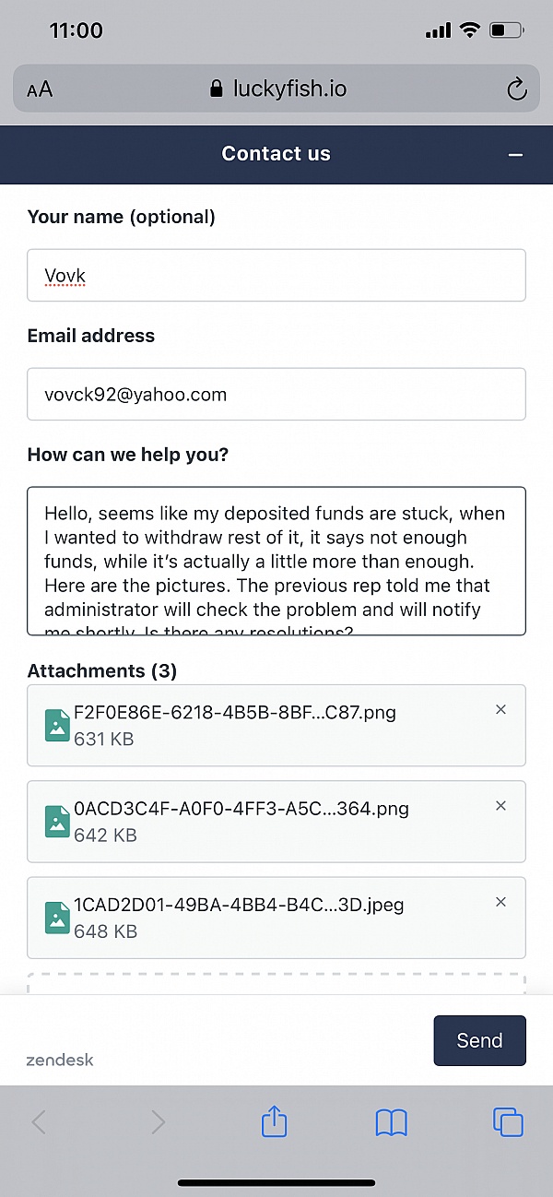Viewport: 553px width, 1197px height.
Task: Tap the add attachment drop area
Action: (x=276, y=983)
